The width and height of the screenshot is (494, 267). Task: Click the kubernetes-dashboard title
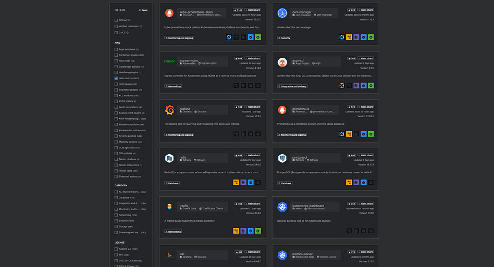tap(308, 206)
